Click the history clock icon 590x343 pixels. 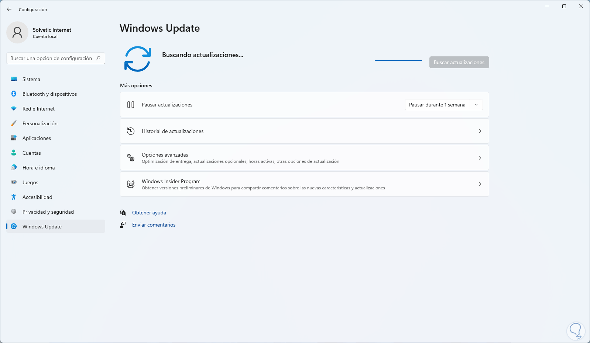point(131,131)
